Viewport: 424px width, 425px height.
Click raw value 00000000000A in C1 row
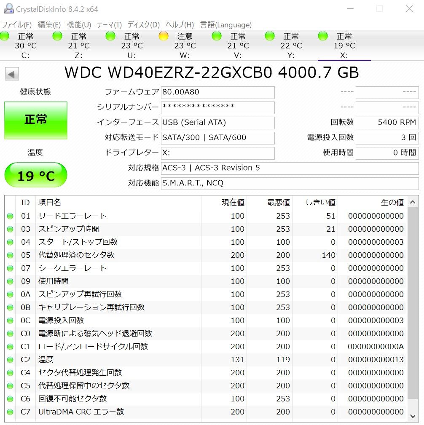[376, 347]
